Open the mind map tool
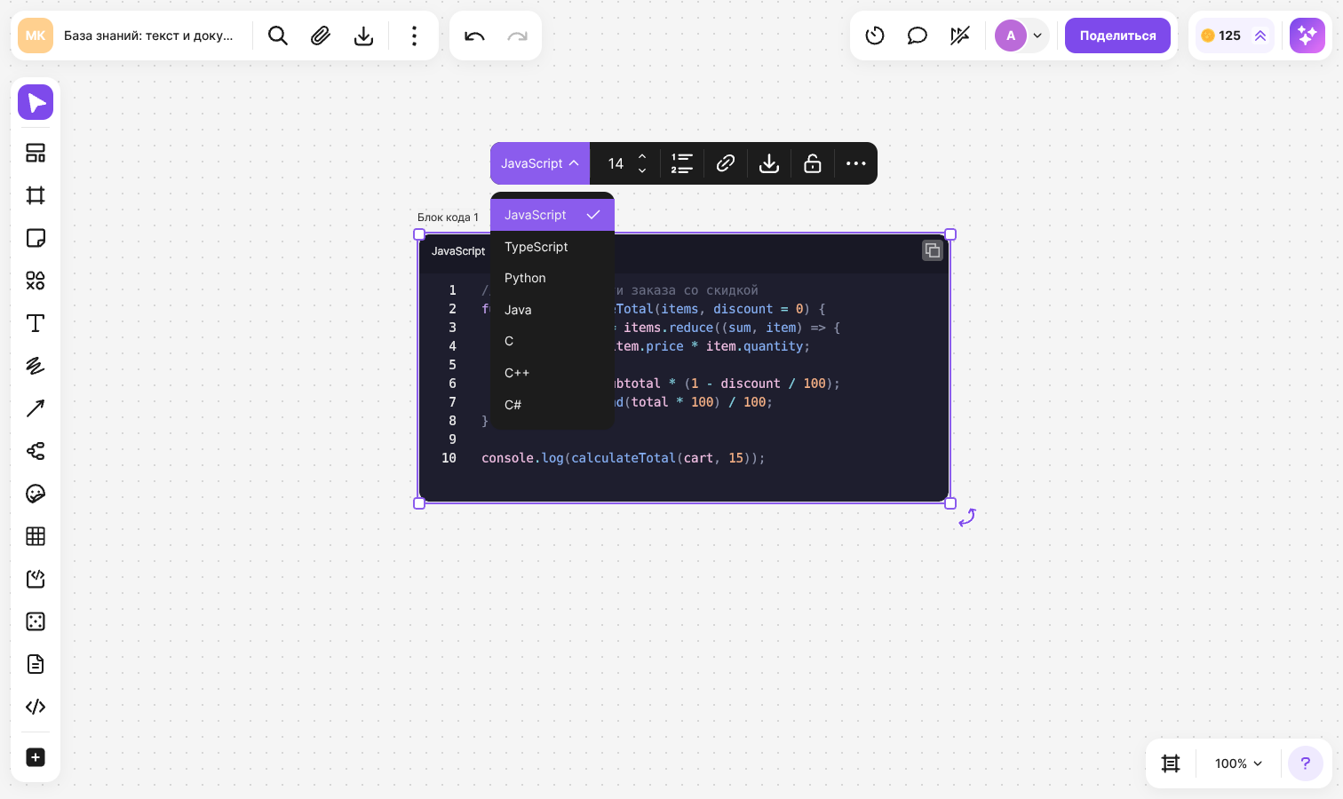This screenshot has height=799, width=1343. 36,451
